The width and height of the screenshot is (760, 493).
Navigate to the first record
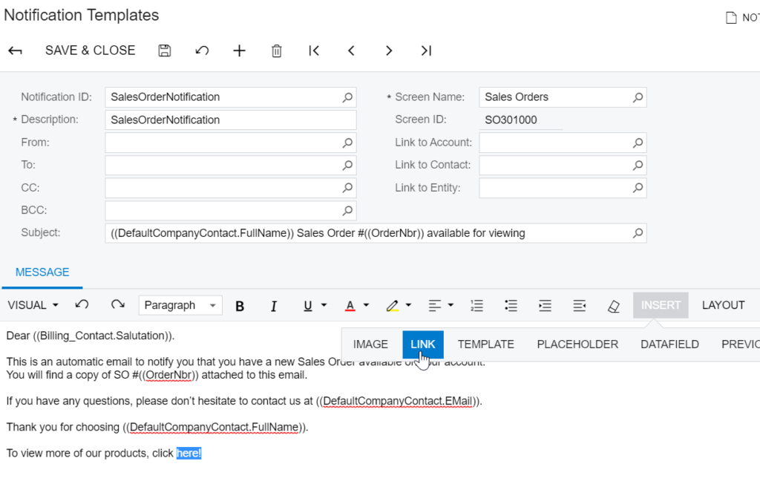point(313,50)
